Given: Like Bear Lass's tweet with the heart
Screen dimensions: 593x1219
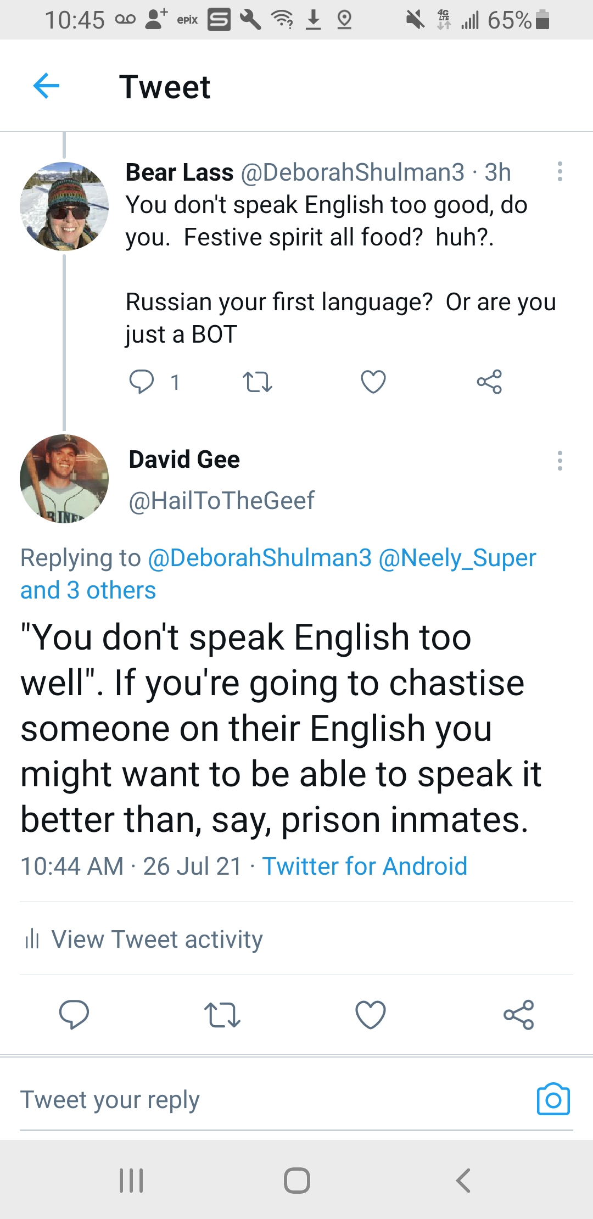Looking at the screenshot, I should [373, 382].
